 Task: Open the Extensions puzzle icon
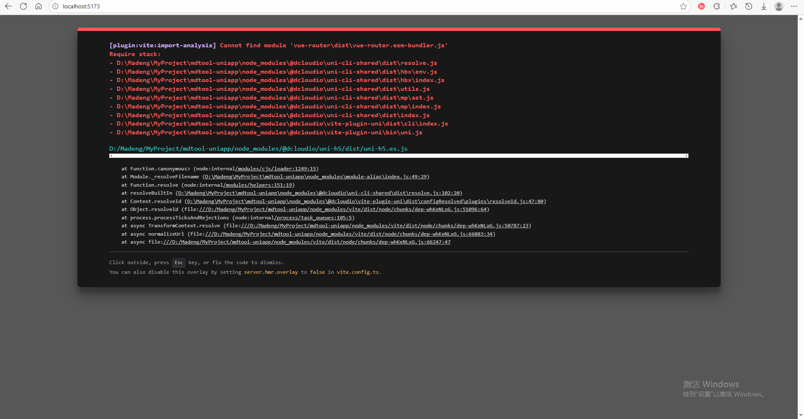click(717, 6)
